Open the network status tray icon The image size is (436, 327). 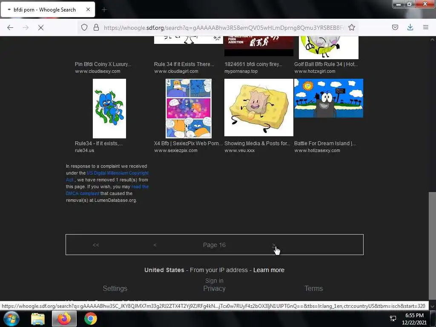pos(393,318)
